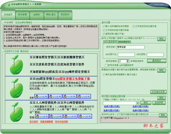
Task: Click third QQ在线 icon under 豆豆QQ群发营销王
Action: (70, 96)
